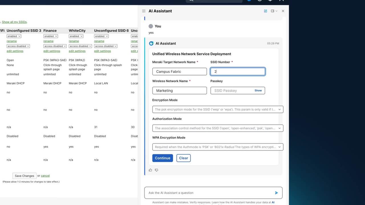This screenshot has height=205, width=365.
Task: Close the AI Assistant panel
Action: pos(283,11)
